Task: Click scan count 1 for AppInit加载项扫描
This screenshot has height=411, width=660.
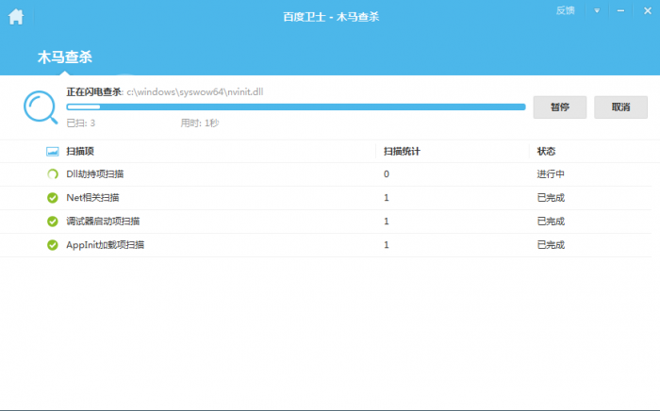Action: click(387, 245)
